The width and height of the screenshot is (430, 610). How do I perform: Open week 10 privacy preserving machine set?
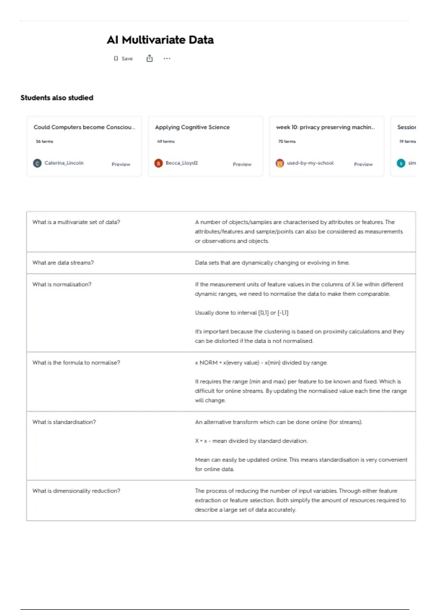tap(325, 127)
